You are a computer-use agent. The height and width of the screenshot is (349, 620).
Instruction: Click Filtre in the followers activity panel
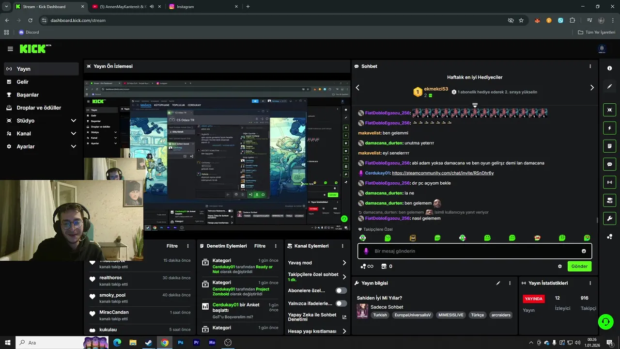click(x=172, y=246)
